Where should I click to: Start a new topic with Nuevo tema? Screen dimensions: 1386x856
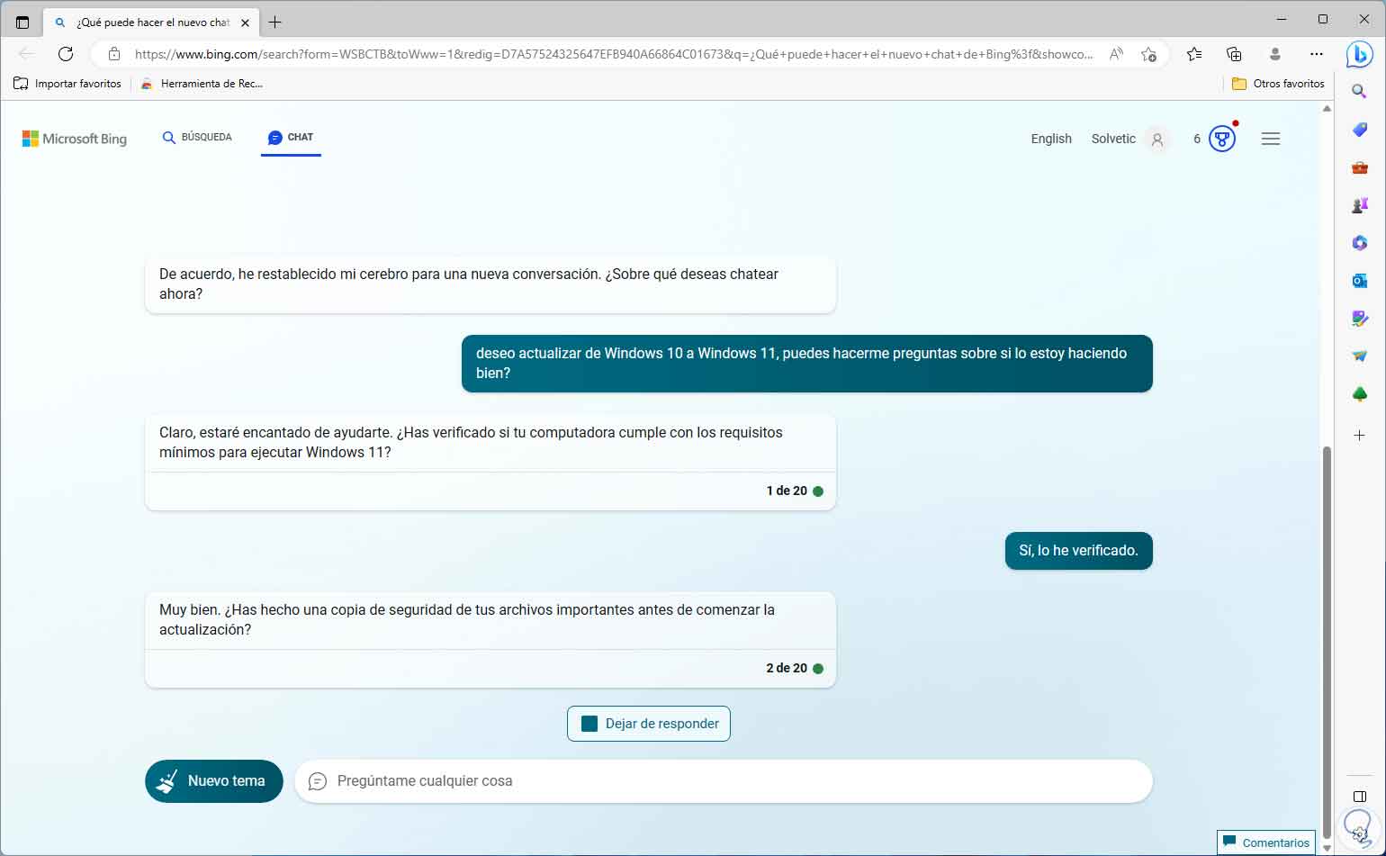[214, 781]
